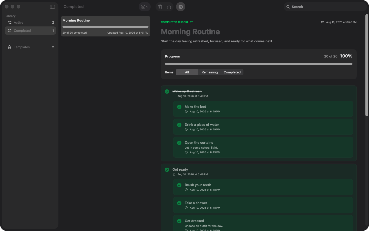Click the '20 of 20 completed' text
Screen dimensions: 369x231
point(75,33)
